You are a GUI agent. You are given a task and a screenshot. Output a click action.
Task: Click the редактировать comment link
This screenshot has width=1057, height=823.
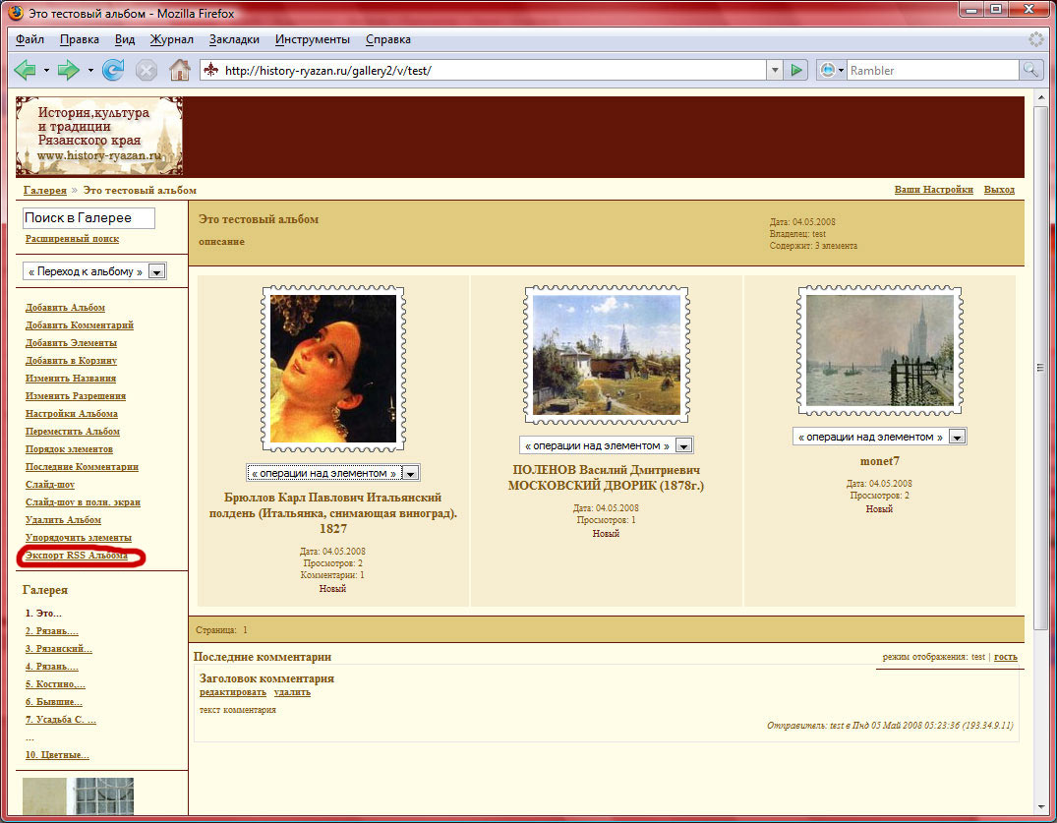point(233,692)
